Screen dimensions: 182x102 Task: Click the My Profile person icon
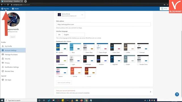pyautogui.click(x=3, y=46)
